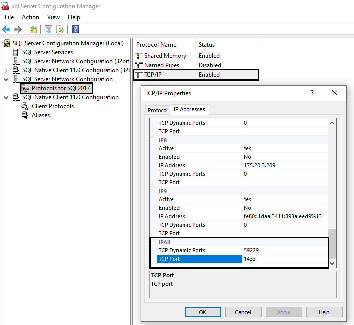
Task: Select SQL Server Services tree item
Action: point(47,52)
